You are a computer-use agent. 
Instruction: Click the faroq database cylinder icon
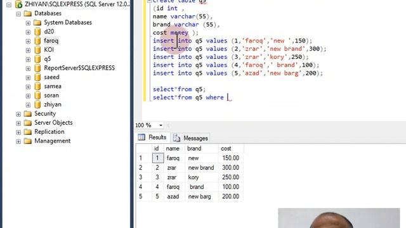(37, 41)
